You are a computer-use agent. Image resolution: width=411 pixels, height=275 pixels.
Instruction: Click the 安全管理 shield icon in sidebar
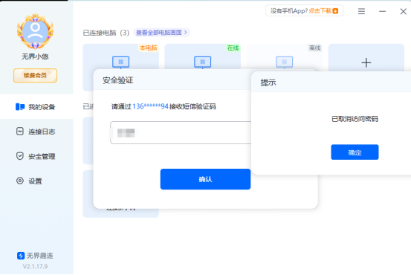point(20,156)
